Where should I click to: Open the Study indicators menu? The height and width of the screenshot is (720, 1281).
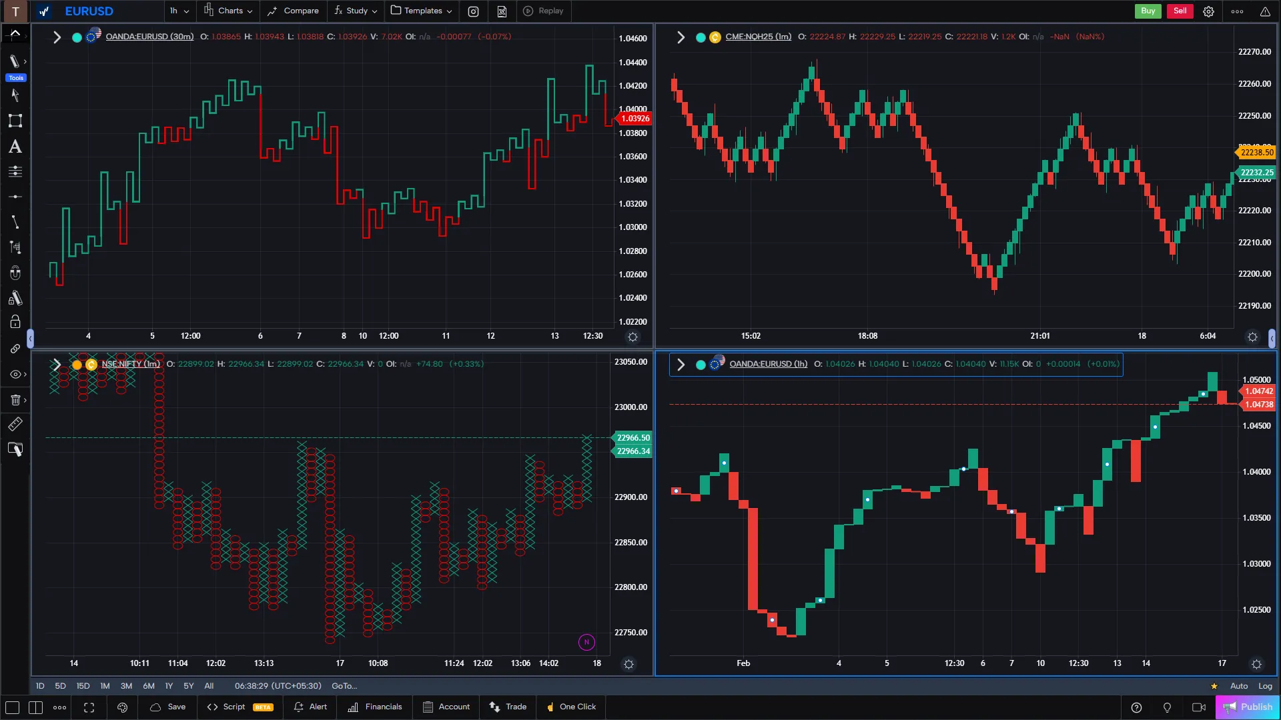tap(355, 11)
